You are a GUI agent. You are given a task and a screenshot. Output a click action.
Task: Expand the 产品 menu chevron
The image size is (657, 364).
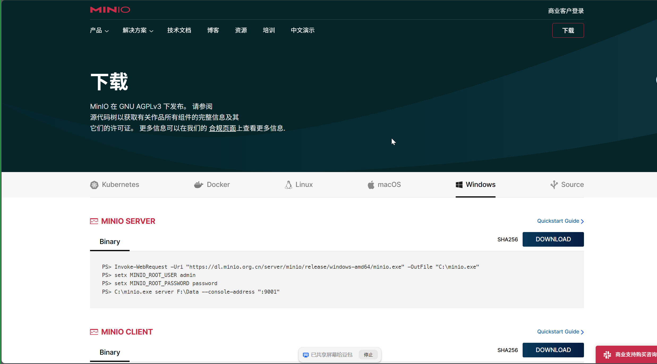pos(107,31)
